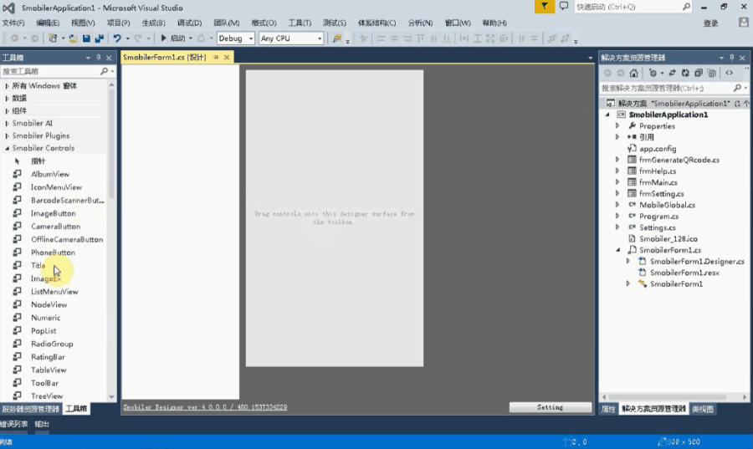Expand the Properties node in Solution Explorer
Screen dimensions: 753x449
click(x=617, y=125)
